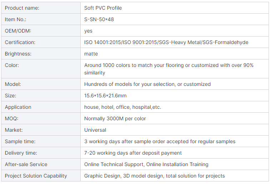The width and height of the screenshot is (270, 184).
Task: Click the 'Product name:' label cell
Action: coord(22,8)
